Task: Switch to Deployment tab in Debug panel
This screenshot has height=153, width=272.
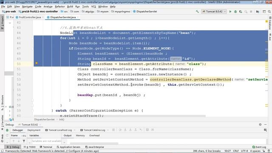Action: click(x=34, y=130)
